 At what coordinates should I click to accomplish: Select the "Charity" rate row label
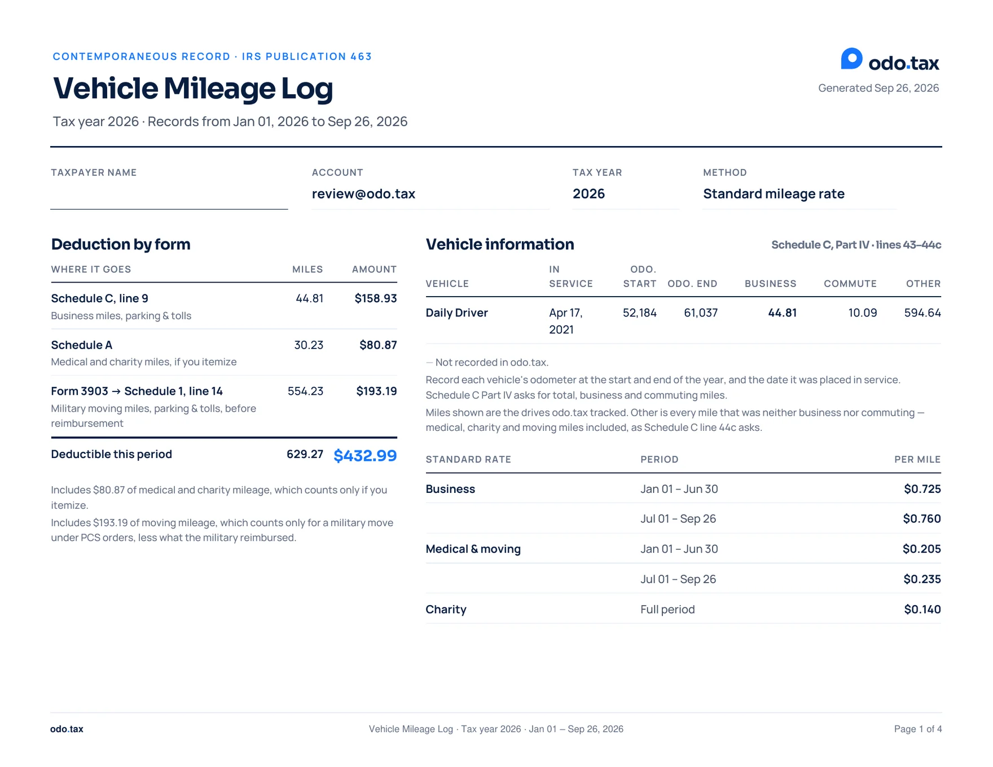446,610
